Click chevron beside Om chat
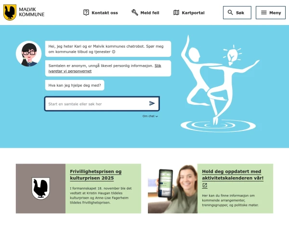 [x=157, y=116]
